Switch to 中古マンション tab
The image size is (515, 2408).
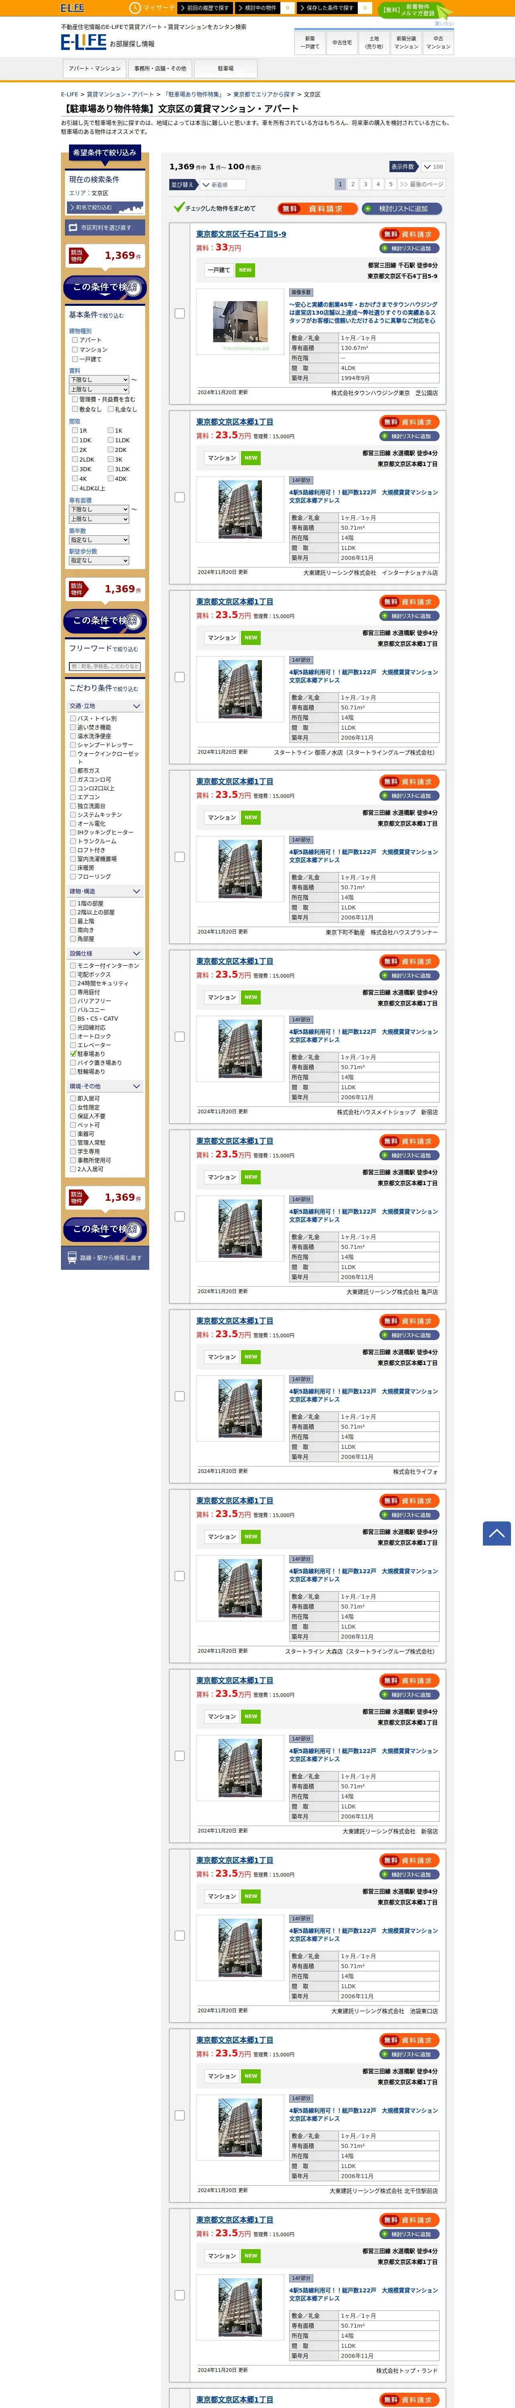[438, 42]
